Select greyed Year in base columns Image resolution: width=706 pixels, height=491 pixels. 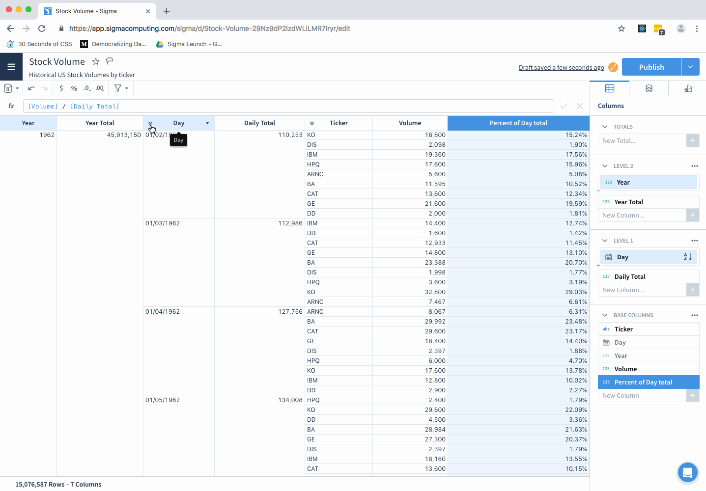click(649, 355)
